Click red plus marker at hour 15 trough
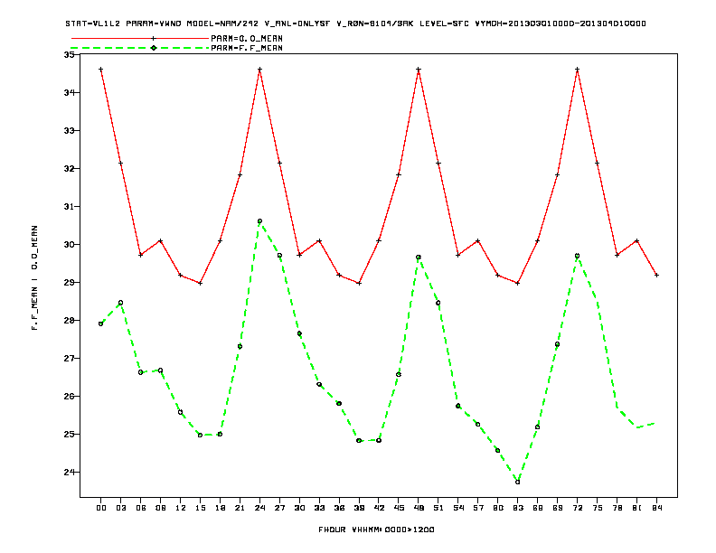The width and height of the screenshot is (716, 553). tap(200, 284)
